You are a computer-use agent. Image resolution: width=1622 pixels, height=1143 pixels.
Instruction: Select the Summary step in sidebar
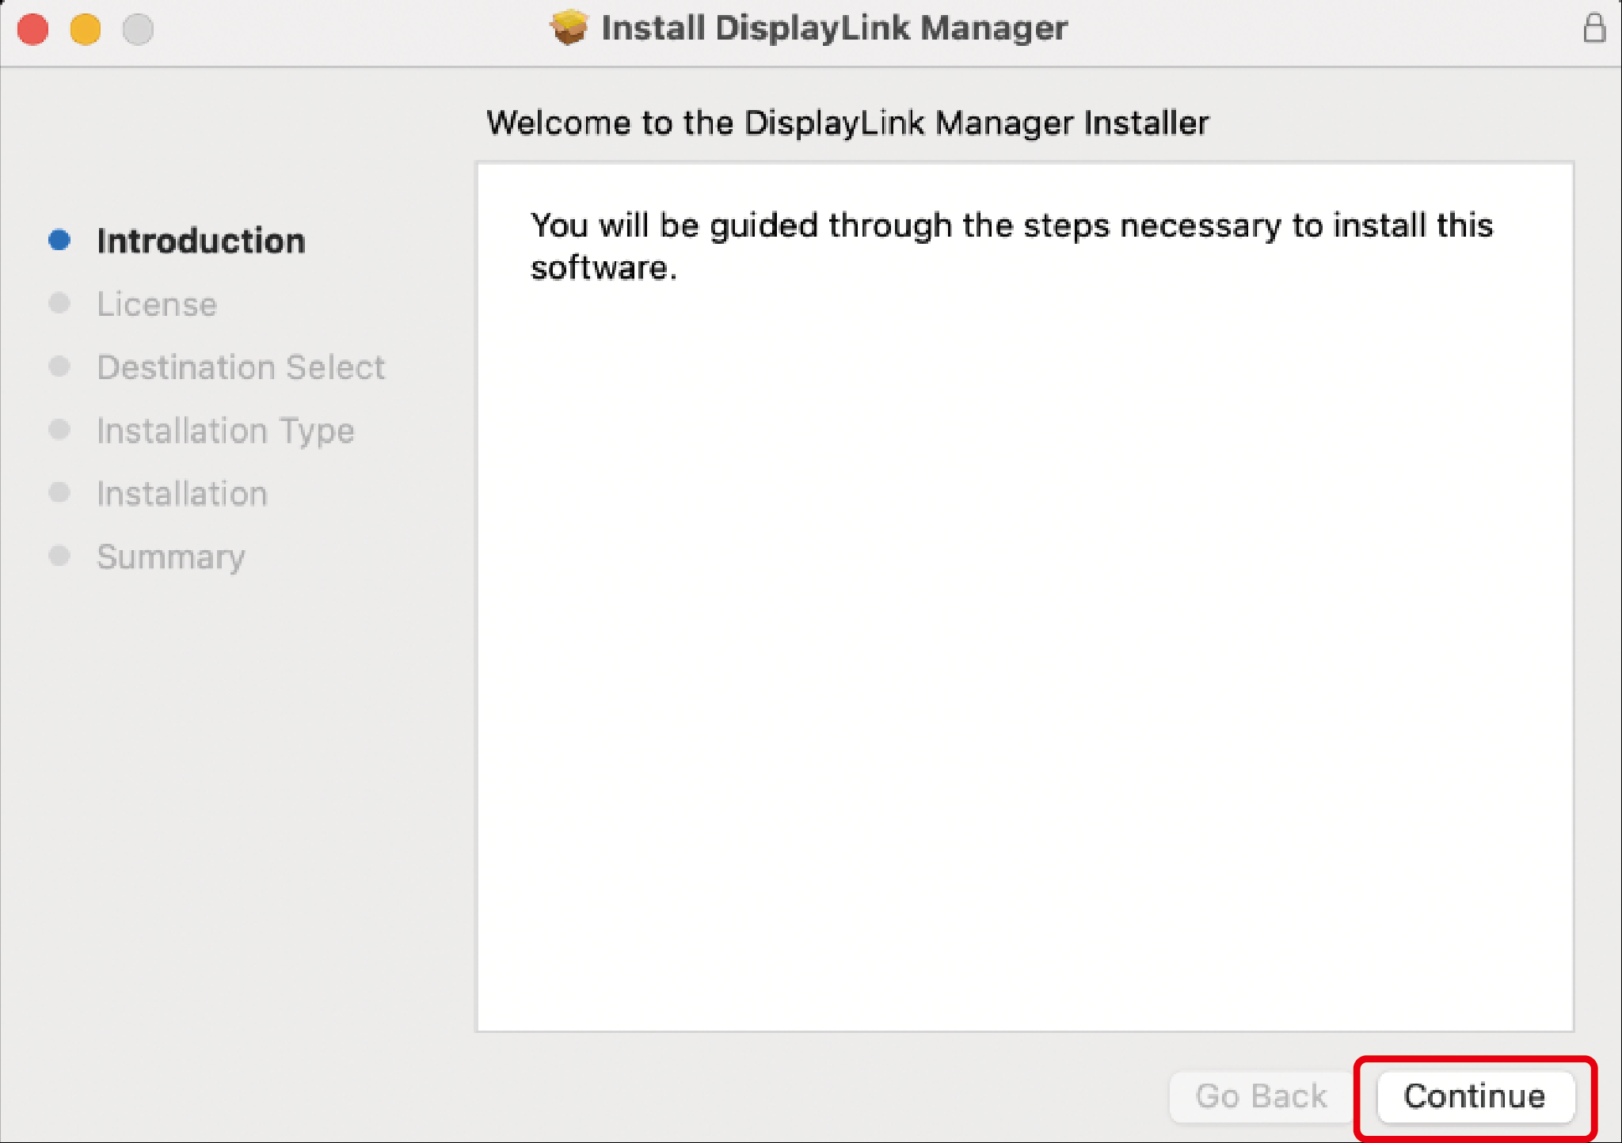point(171,557)
